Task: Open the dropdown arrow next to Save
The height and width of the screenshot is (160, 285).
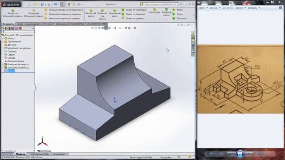Action: [45, 4]
